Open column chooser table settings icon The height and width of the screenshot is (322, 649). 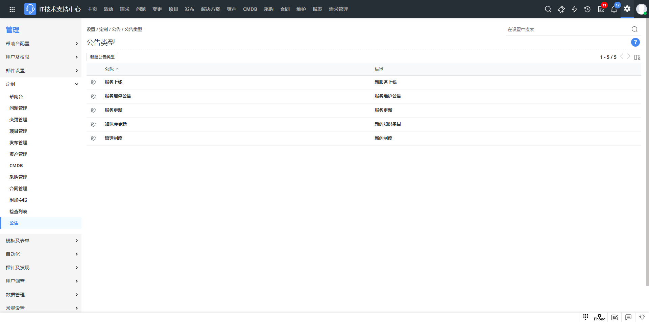[x=637, y=57]
